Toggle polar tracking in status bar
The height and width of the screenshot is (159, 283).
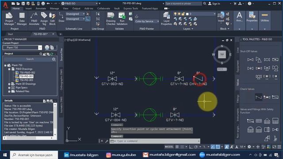pyautogui.click(x=196, y=147)
